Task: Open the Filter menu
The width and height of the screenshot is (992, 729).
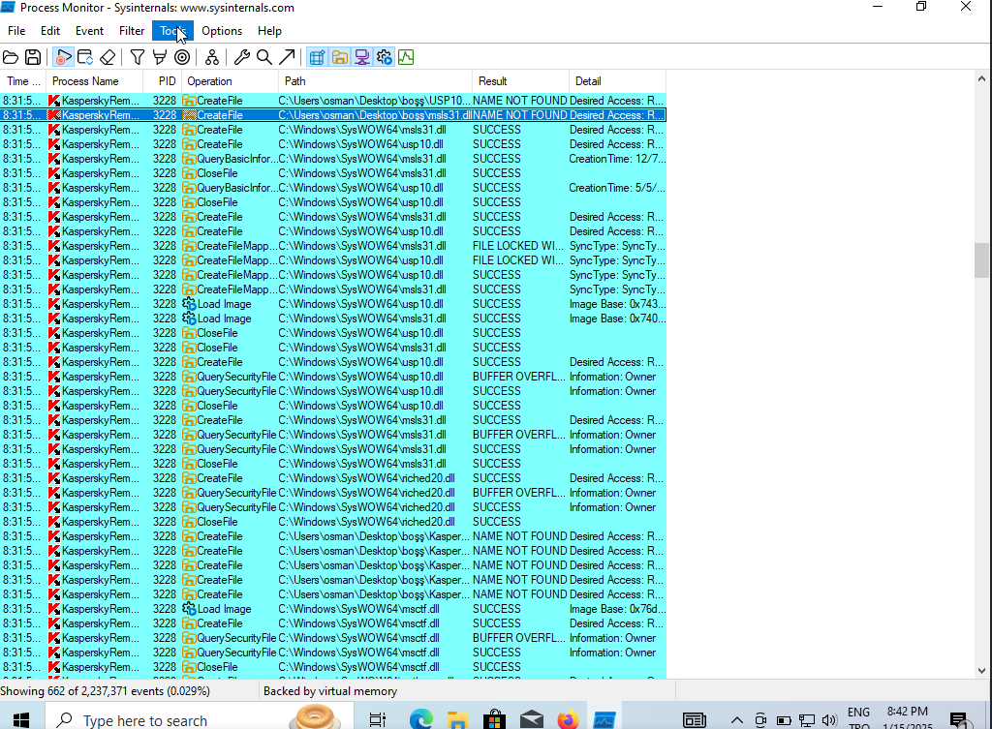Action: click(x=132, y=31)
